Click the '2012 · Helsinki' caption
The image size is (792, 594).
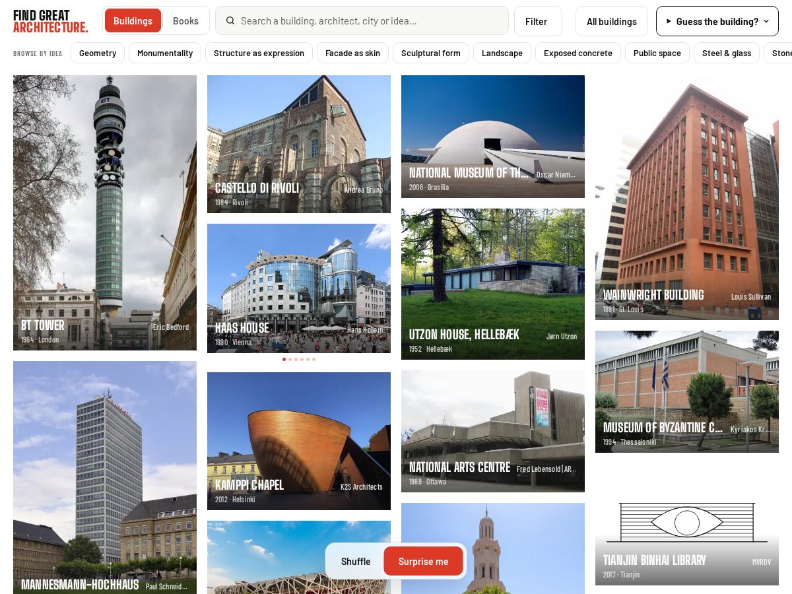point(235,500)
